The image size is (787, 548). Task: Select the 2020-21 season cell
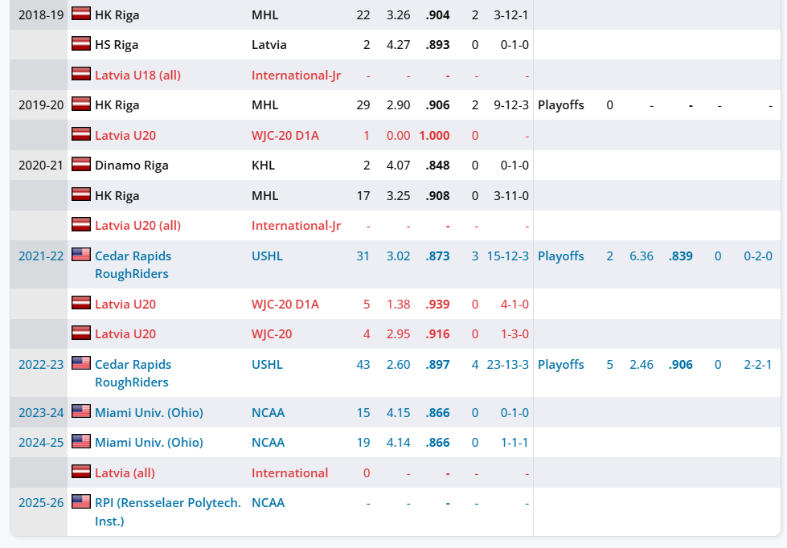coord(41,165)
